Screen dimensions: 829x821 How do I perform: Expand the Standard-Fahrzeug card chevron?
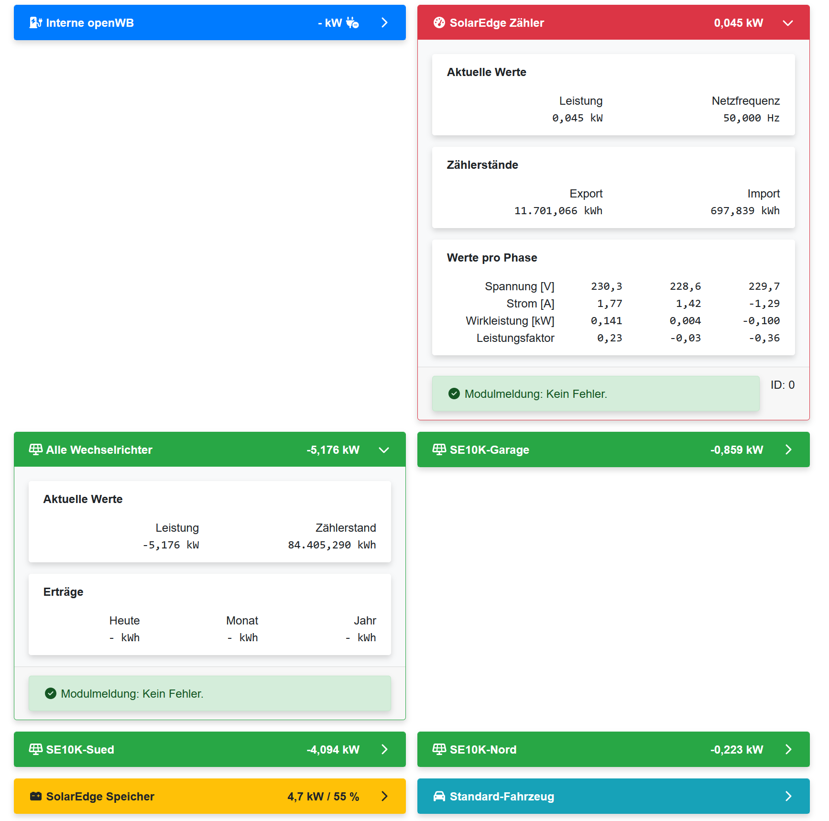(x=788, y=796)
